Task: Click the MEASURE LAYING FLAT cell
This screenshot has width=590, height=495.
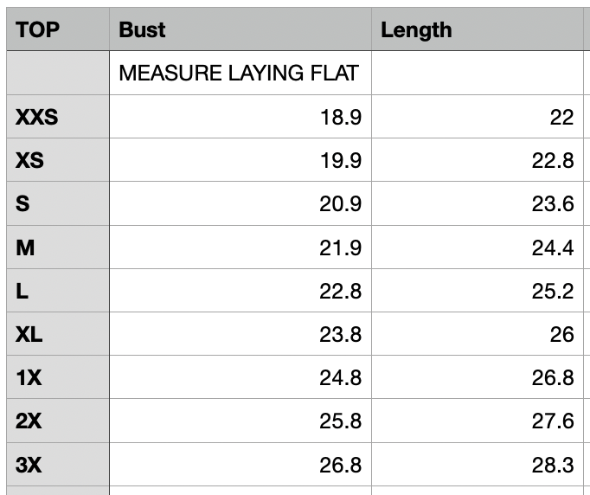Action: pyautogui.click(x=240, y=73)
